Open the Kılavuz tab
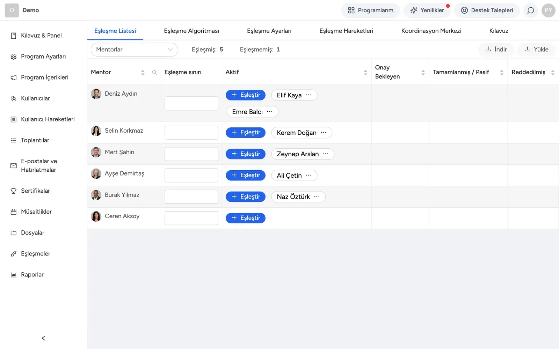 click(x=499, y=31)
